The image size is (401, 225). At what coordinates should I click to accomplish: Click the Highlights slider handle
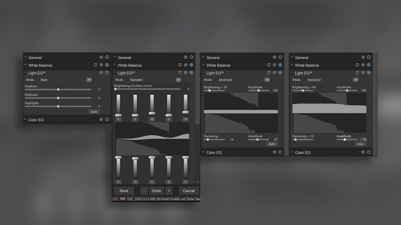click(58, 106)
